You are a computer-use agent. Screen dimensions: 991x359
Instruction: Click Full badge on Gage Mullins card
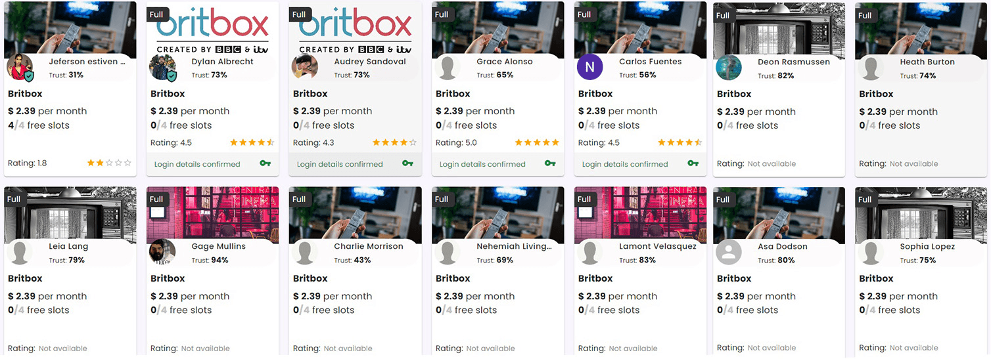coord(158,199)
